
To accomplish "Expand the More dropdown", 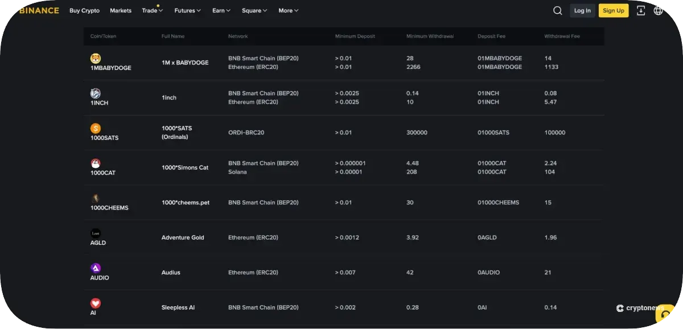I will tap(288, 10).
